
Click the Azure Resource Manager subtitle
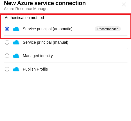(26, 9)
